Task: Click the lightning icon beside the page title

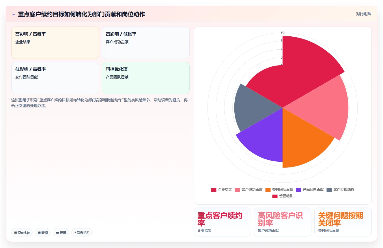Action: click(x=14, y=14)
